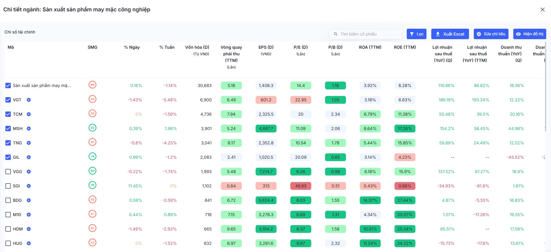Click the VGT ticker symbol
This screenshot has width=551, height=252.
coord(17,100)
